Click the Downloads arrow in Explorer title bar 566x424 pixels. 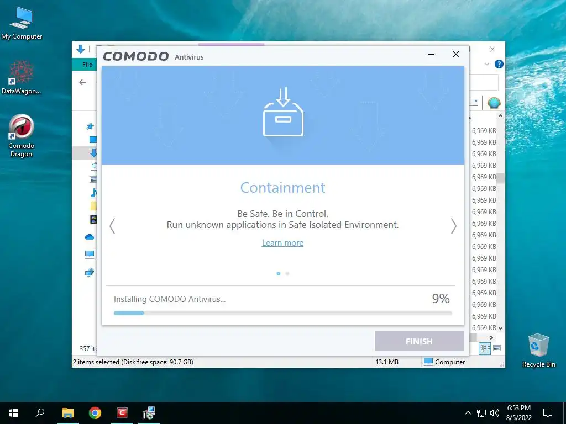coord(81,49)
